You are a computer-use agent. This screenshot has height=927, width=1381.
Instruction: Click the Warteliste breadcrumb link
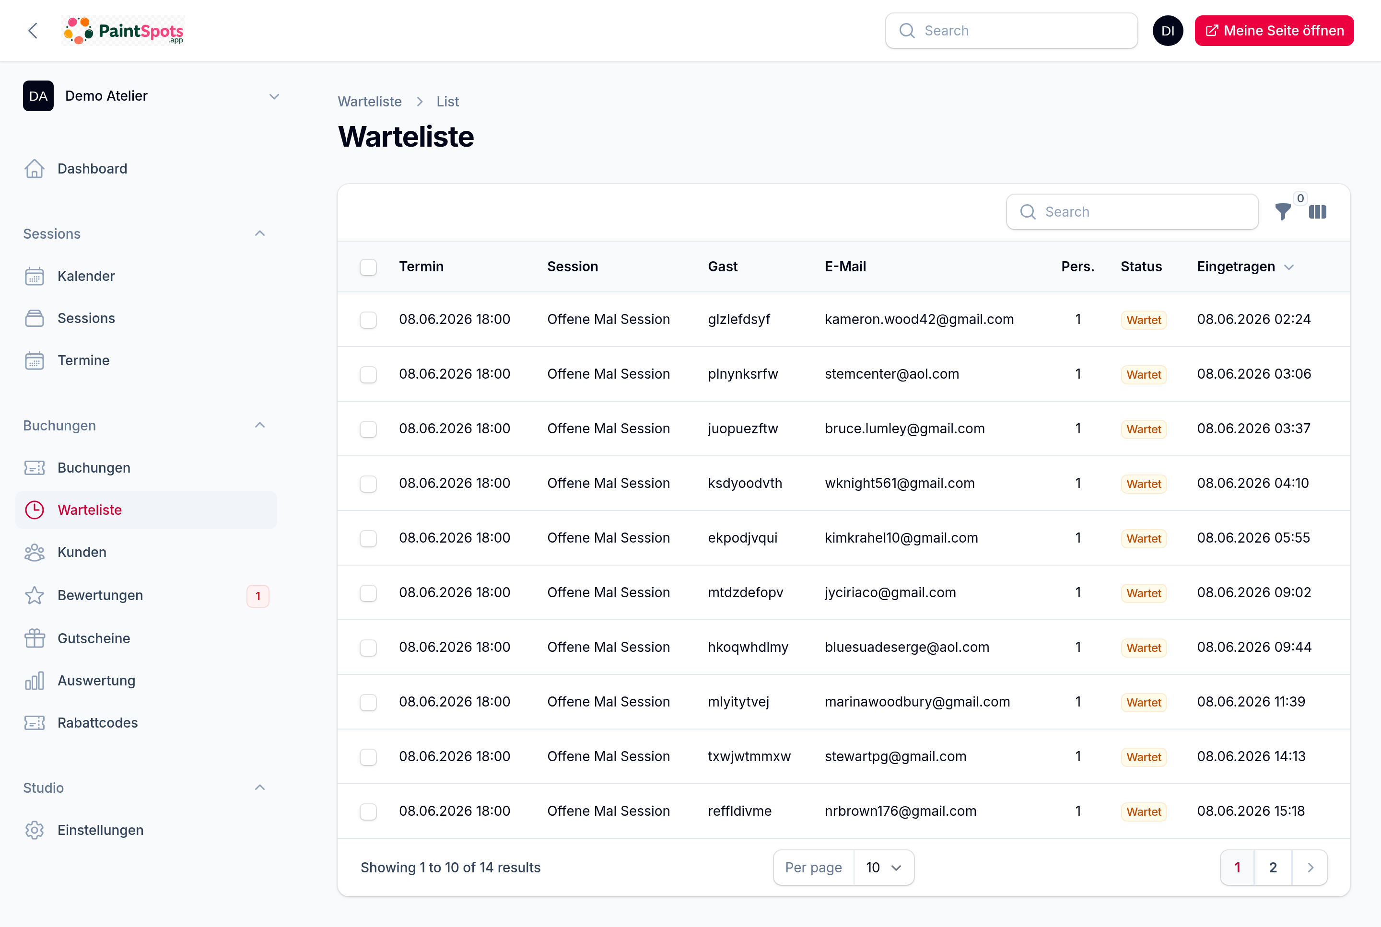click(x=370, y=102)
